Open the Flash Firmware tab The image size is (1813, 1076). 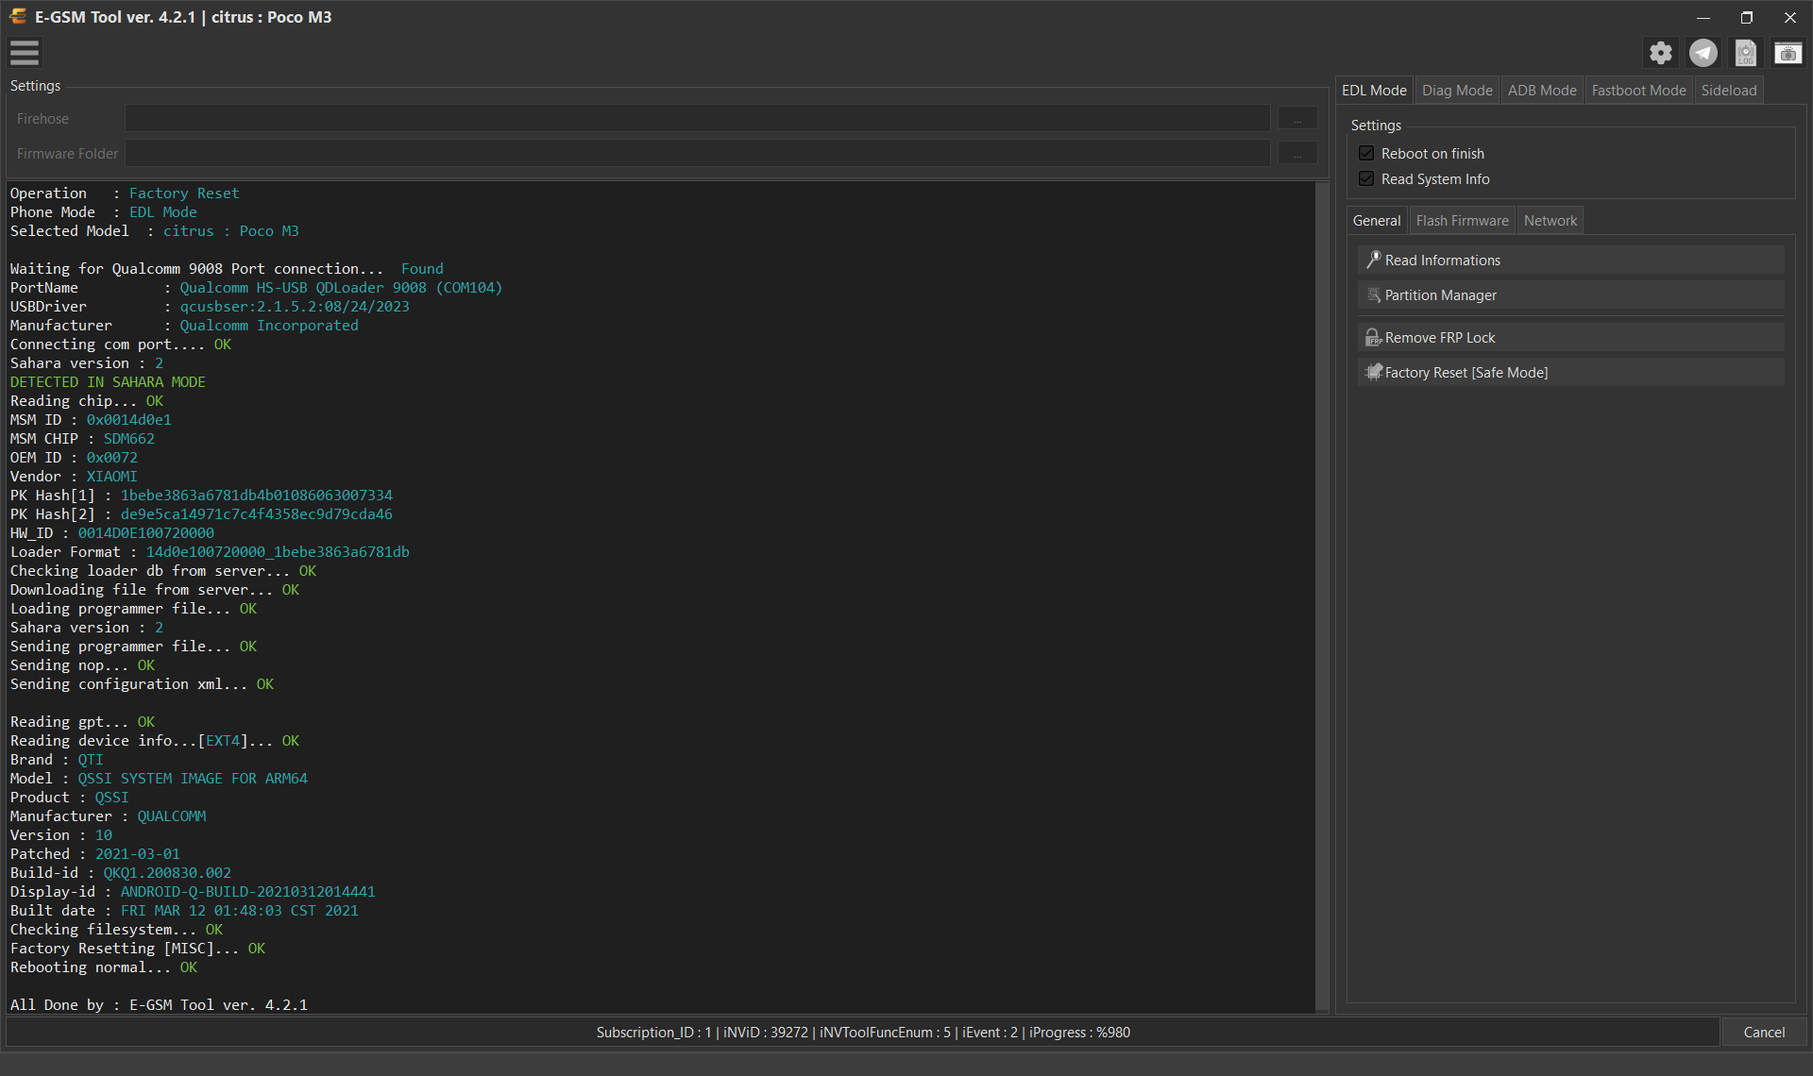tap(1462, 221)
